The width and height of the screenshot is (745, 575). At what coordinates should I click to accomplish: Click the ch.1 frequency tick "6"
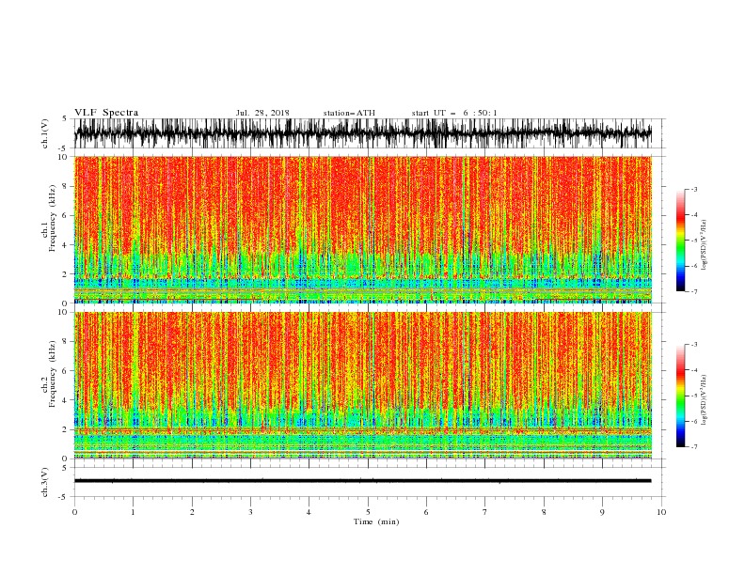(65, 215)
